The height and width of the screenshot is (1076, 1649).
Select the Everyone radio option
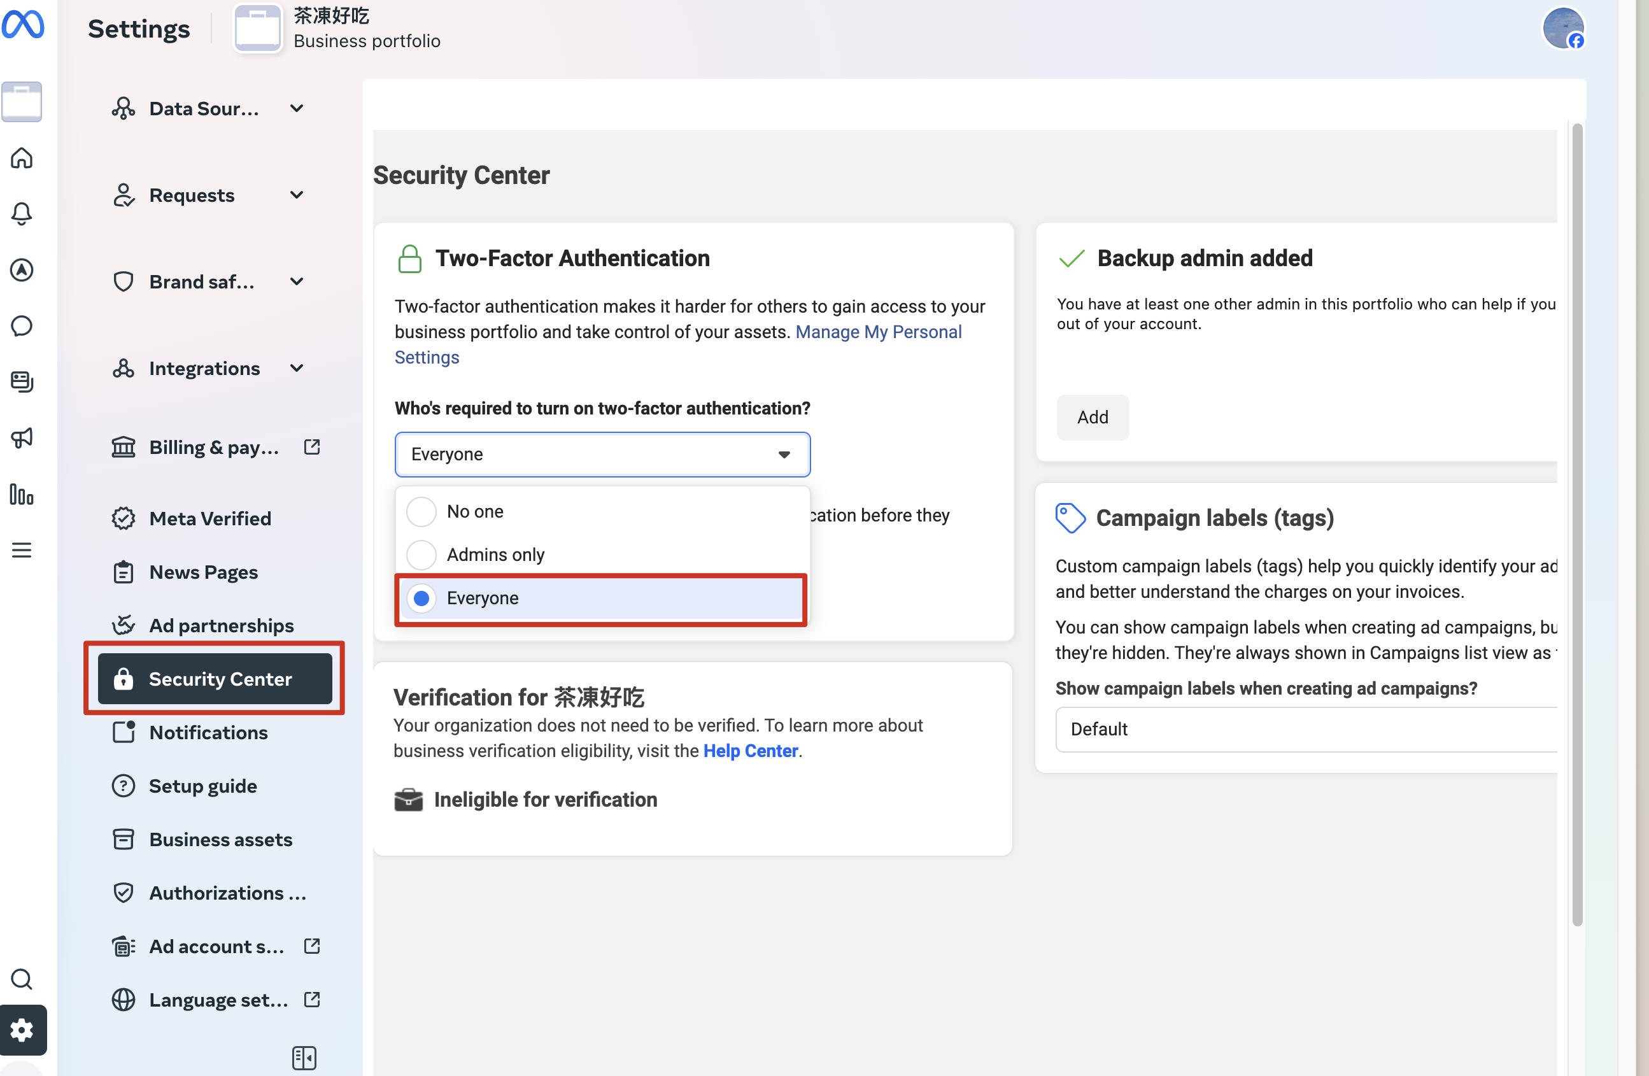click(421, 598)
